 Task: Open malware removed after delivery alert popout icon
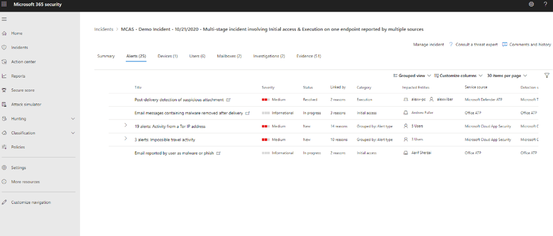(247, 113)
